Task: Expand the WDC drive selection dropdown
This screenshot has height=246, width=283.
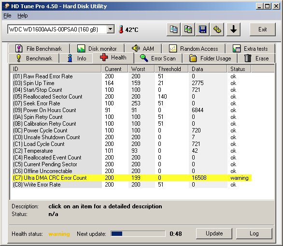Action: tap(110, 29)
